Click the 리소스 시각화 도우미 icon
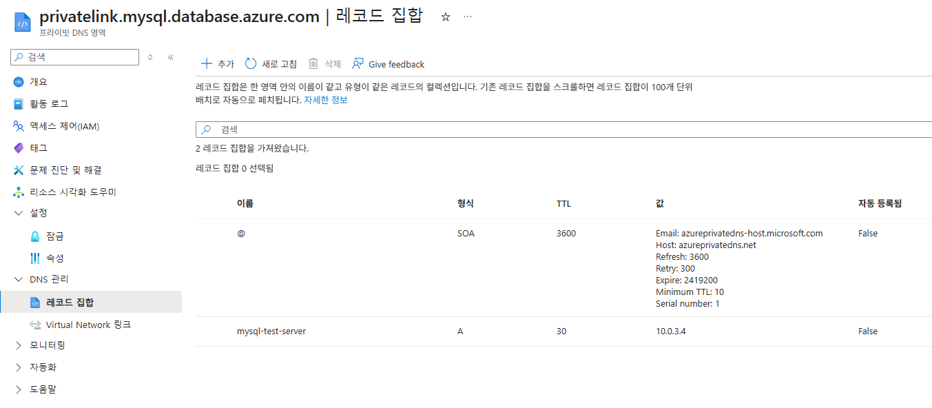The width and height of the screenshot is (932, 408). point(19,192)
